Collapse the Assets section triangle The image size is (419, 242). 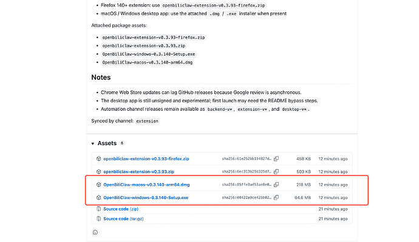(x=93, y=144)
